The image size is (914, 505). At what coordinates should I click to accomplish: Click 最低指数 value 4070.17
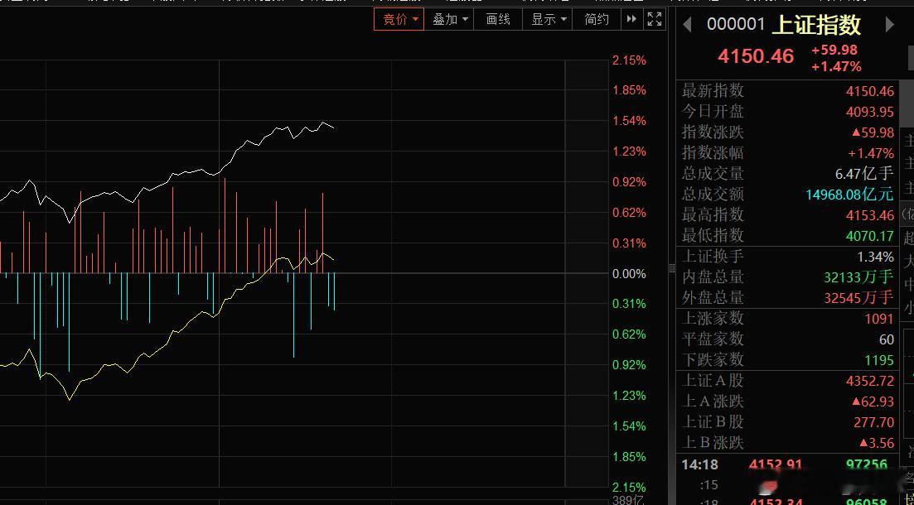coord(870,235)
